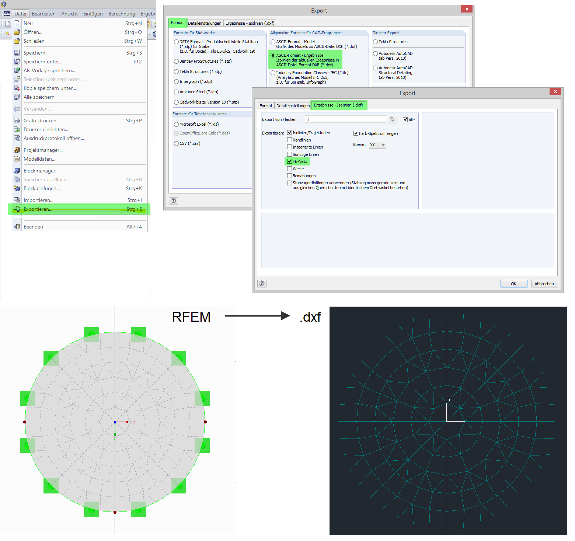
Task: Cancel the dialog with Abbrechen
Action: click(544, 283)
